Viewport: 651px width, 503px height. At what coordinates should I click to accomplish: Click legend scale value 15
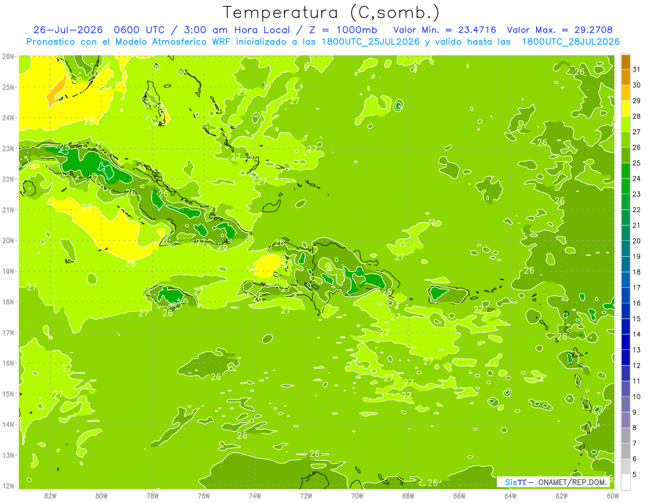tap(637, 319)
